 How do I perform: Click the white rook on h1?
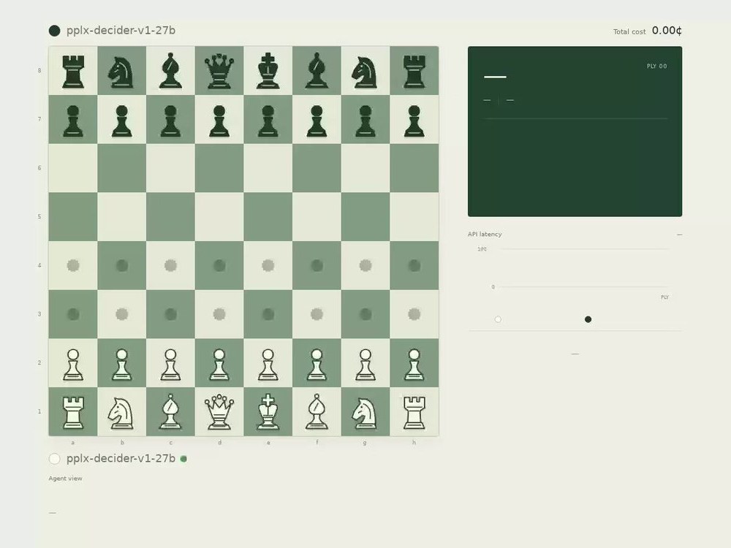click(x=414, y=412)
